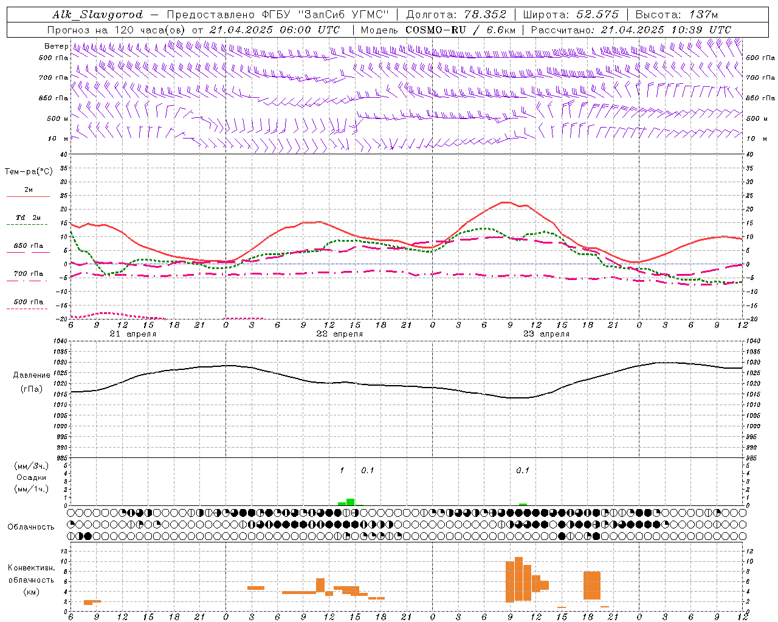778x622 pixels.
Task: Click the Конвективн. convective cloud label
Action: click(32, 569)
